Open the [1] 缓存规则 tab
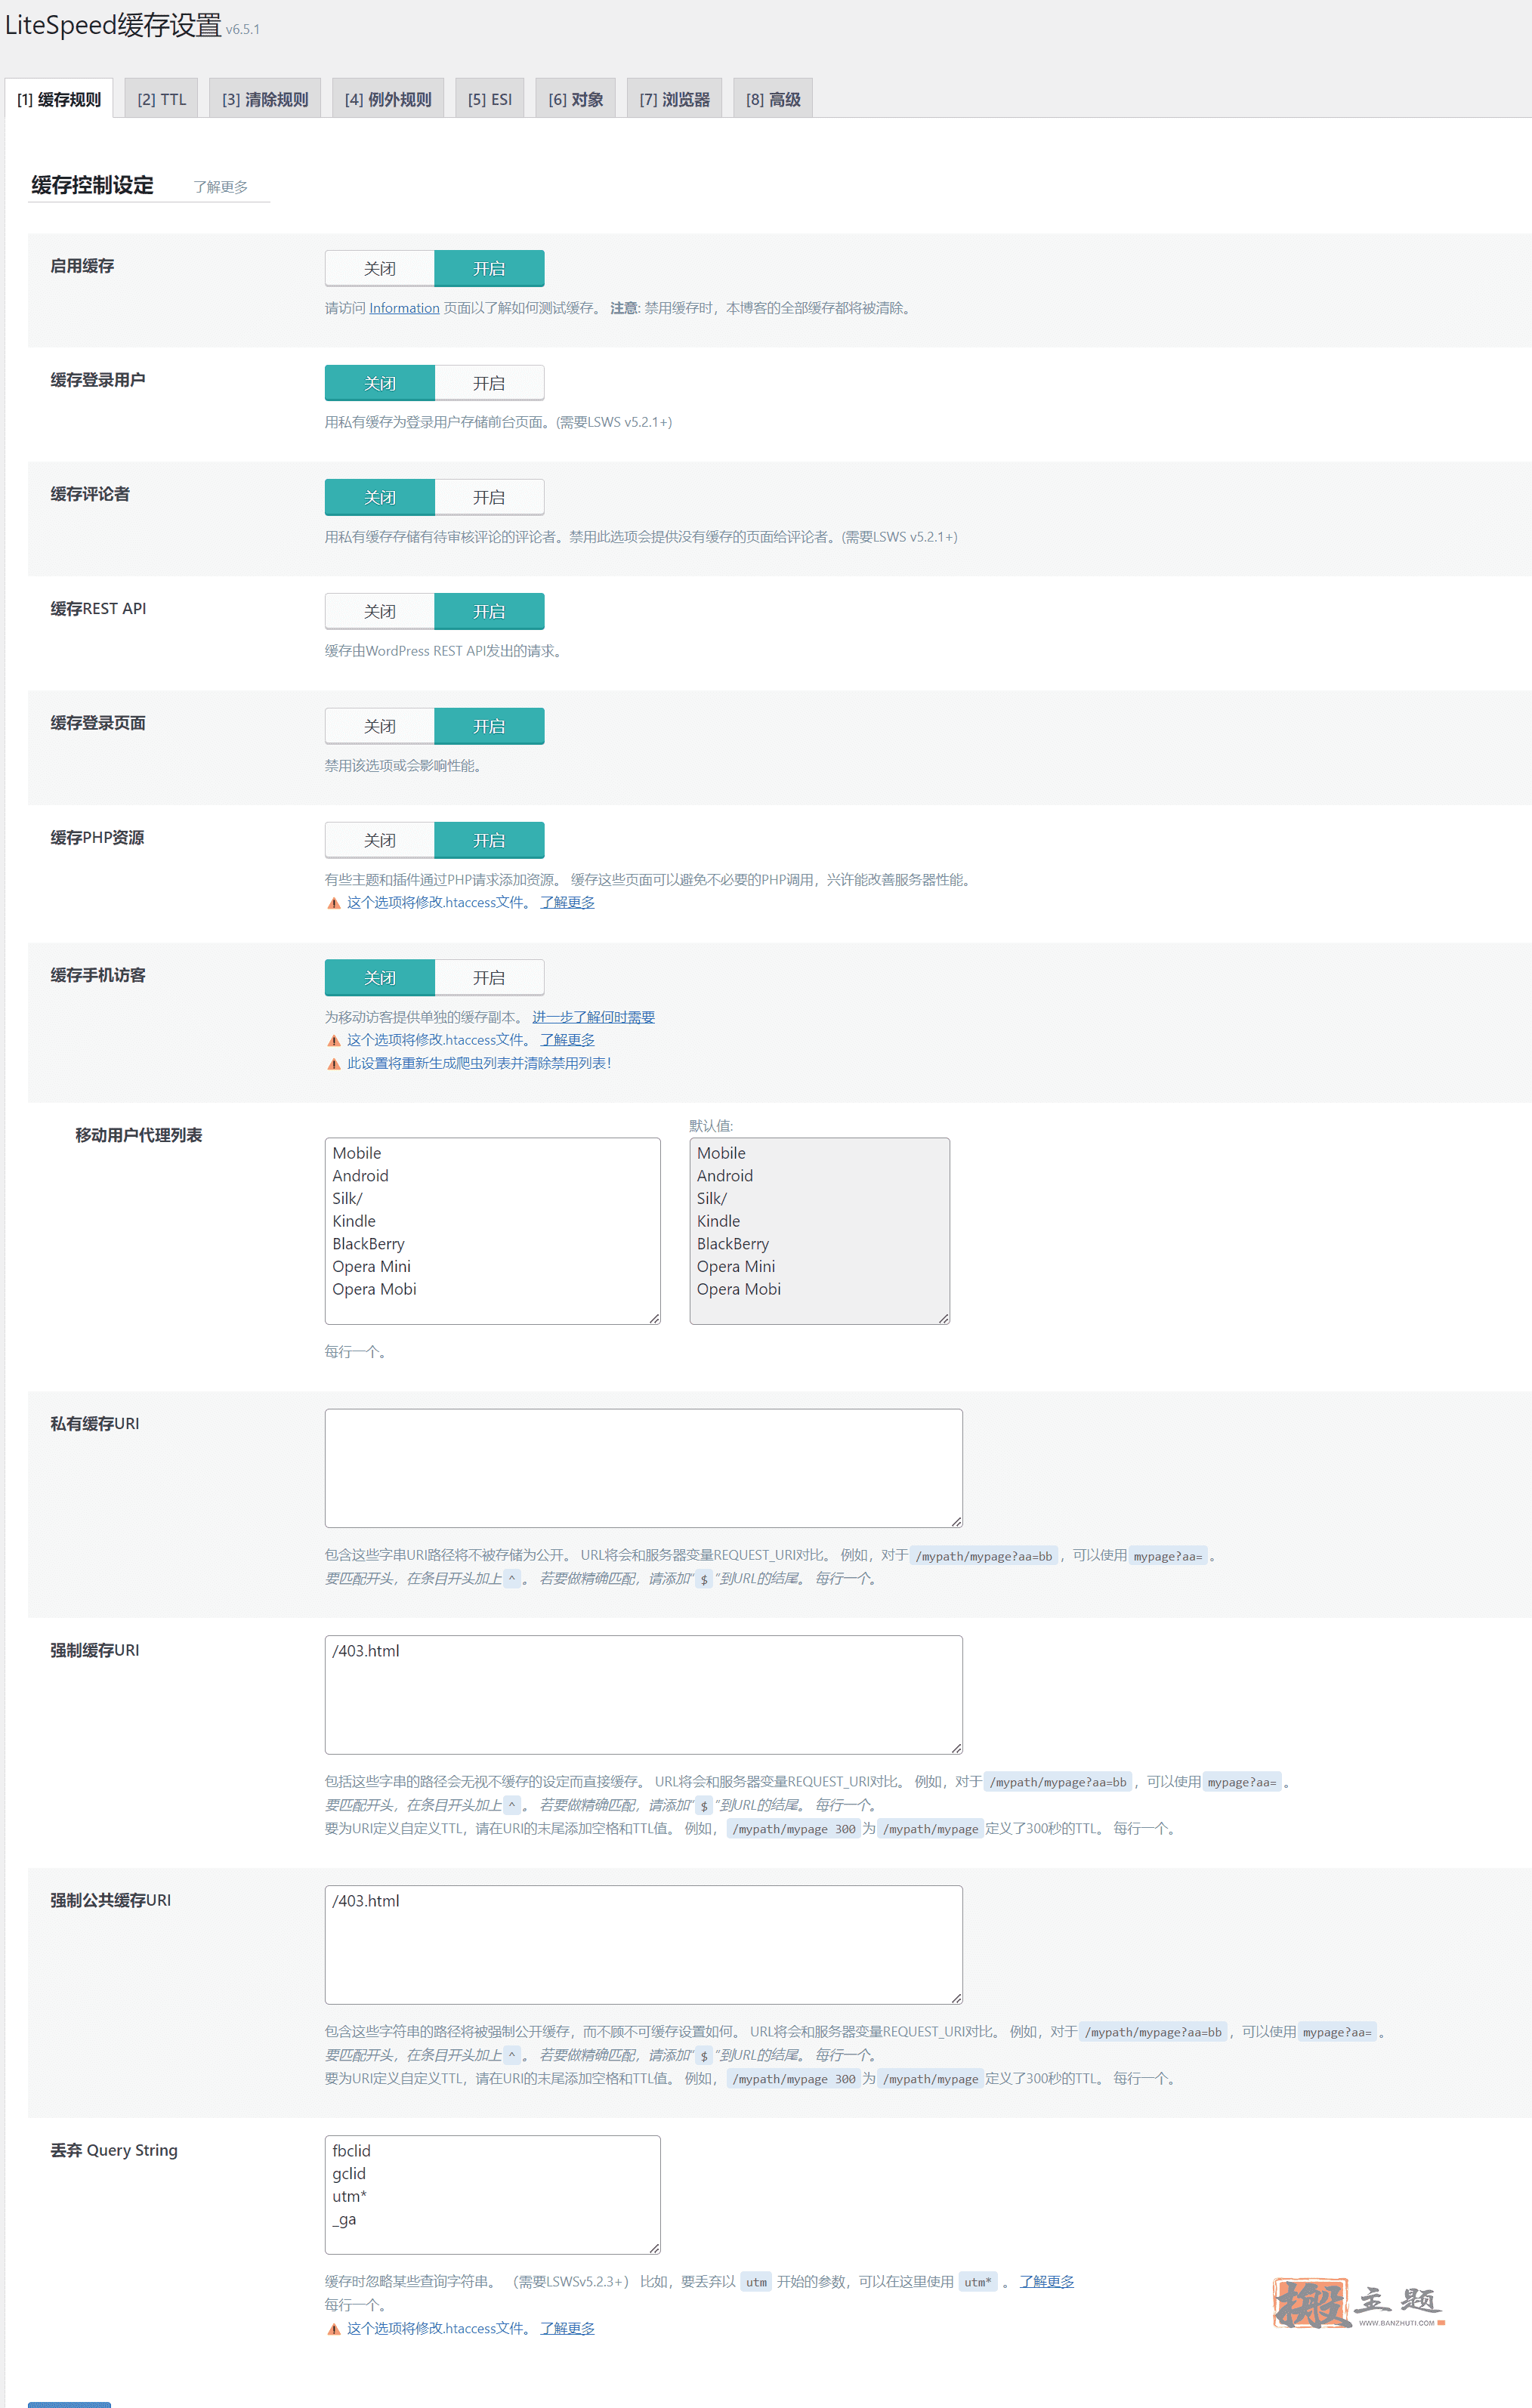1532x2408 pixels. [x=59, y=99]
